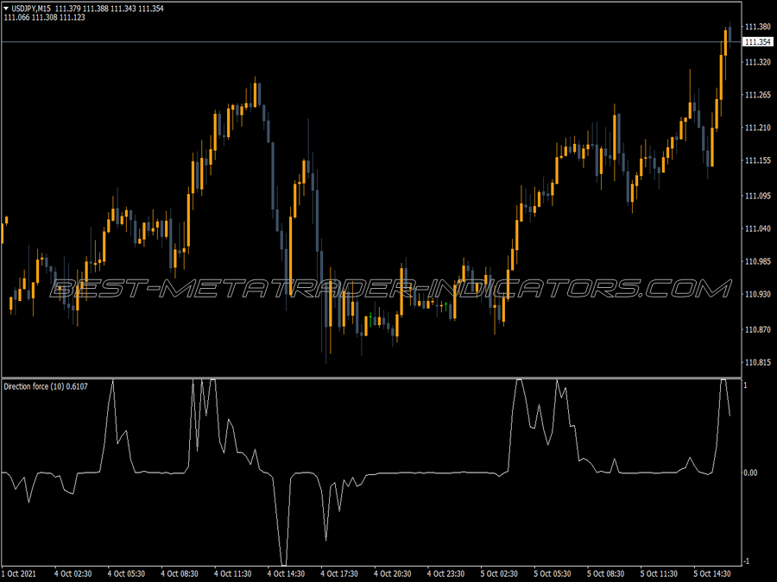Click the 4 Oct 17:30 time label
777x582 pixels.
pyautogui.click(x=339, y=574)
